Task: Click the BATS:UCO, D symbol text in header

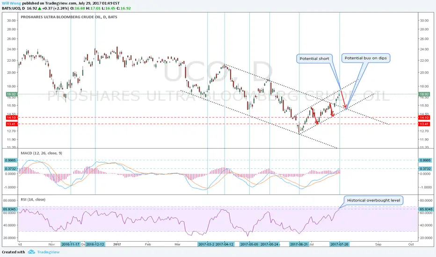Action: 14,8
